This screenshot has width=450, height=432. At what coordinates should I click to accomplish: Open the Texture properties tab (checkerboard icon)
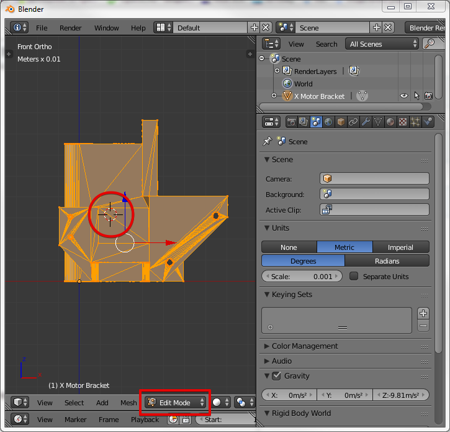pos(403,122)
